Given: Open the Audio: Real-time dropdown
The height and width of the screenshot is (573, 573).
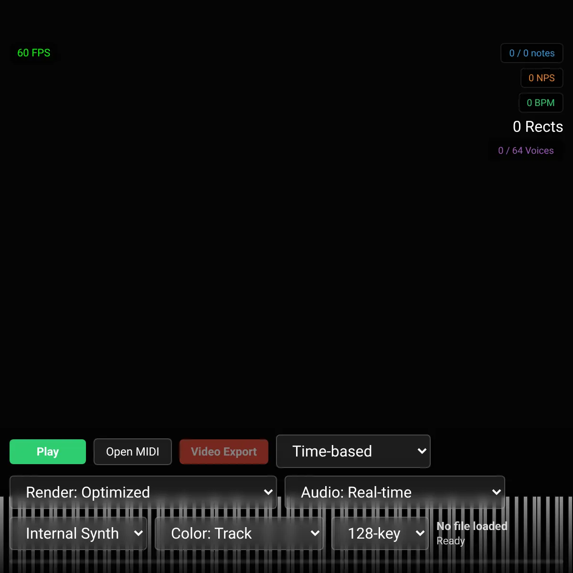Looking at the screenshot, I should tap(394, 492).
